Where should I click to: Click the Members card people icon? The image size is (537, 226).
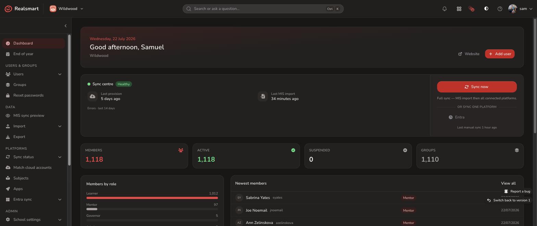[181, 150]
